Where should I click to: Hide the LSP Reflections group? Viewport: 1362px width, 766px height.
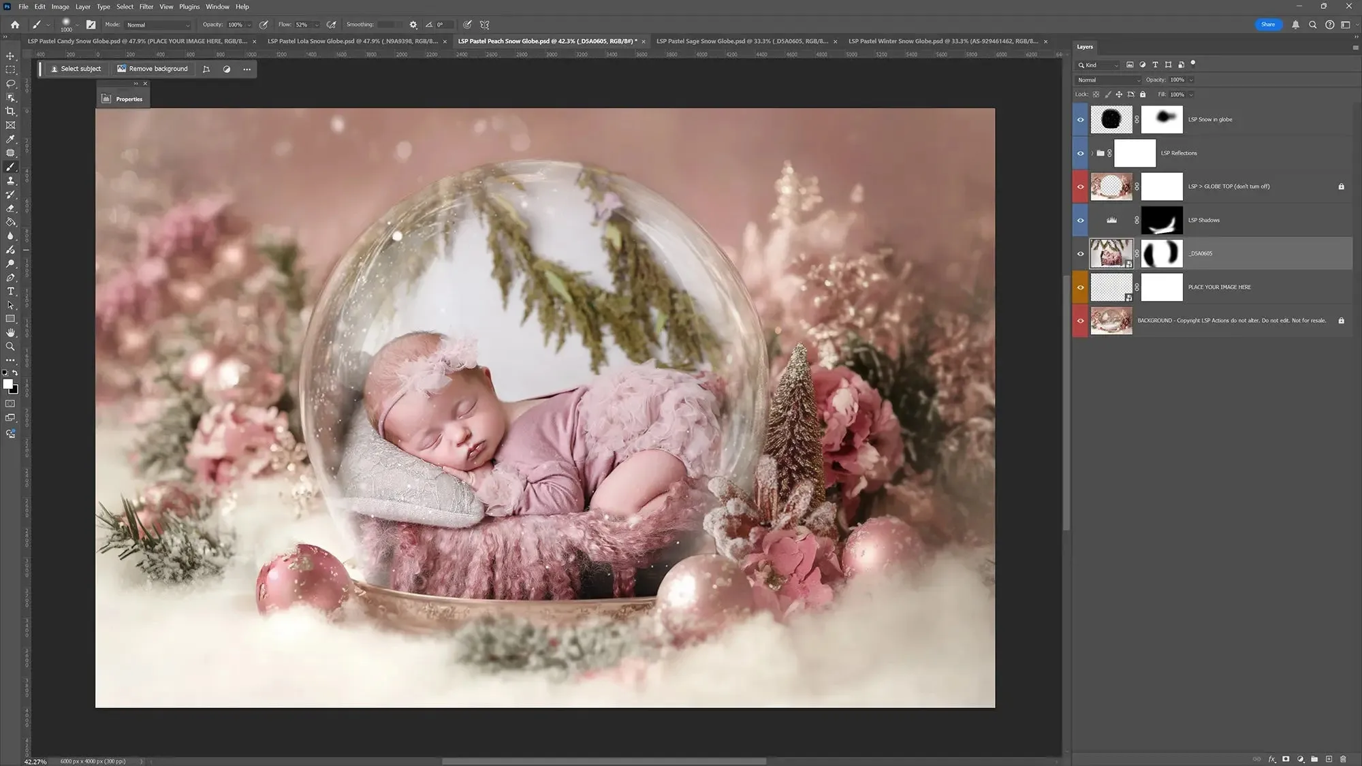[x=1080, y=153]
